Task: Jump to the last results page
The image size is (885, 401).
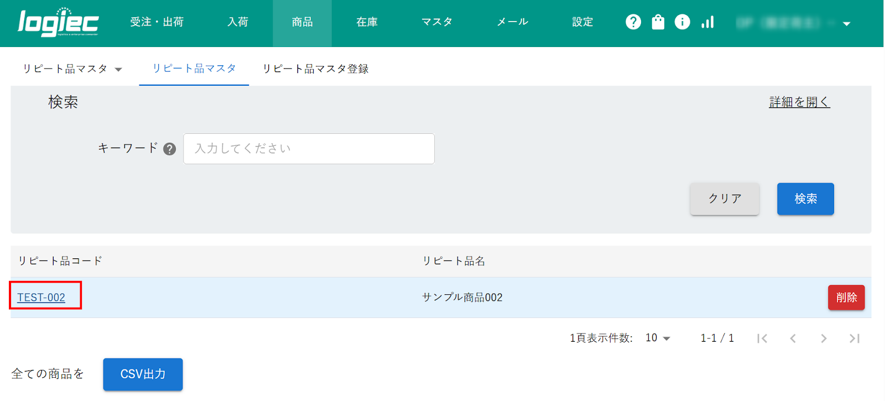Action: [855, 338]
